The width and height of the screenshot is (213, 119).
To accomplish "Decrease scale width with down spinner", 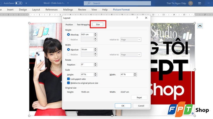I will click(135, 75).
